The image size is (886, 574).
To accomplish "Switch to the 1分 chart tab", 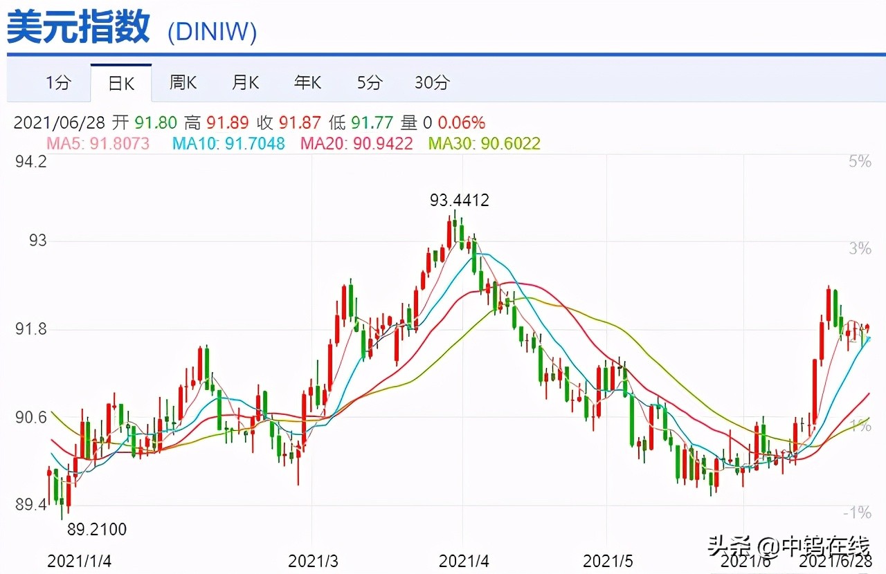I will pyautogui.click(x=58, y=83).
